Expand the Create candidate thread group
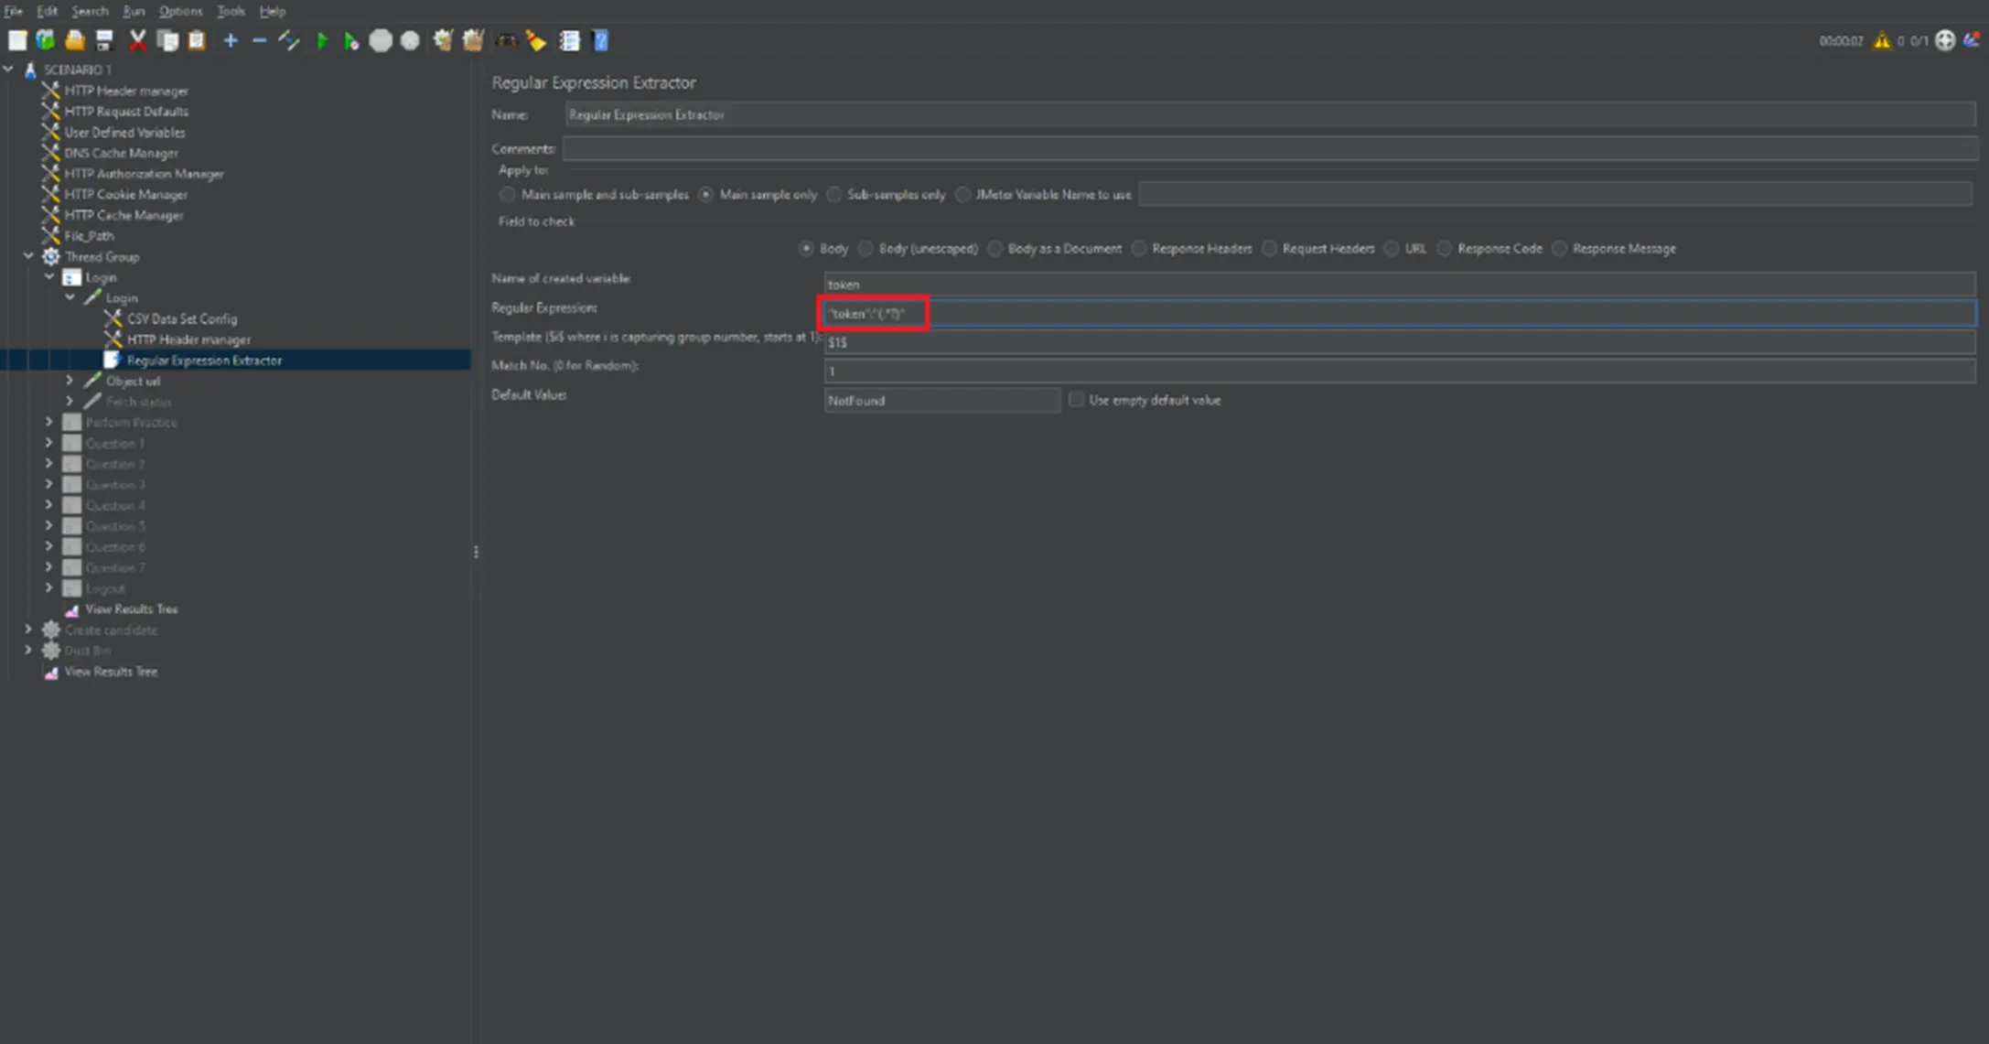 [27, 630]
